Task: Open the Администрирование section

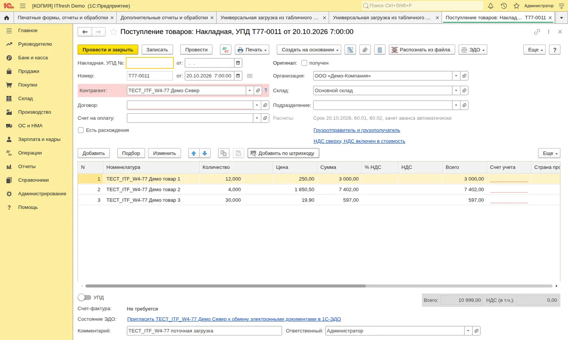Action: click(x=42, y=193)
